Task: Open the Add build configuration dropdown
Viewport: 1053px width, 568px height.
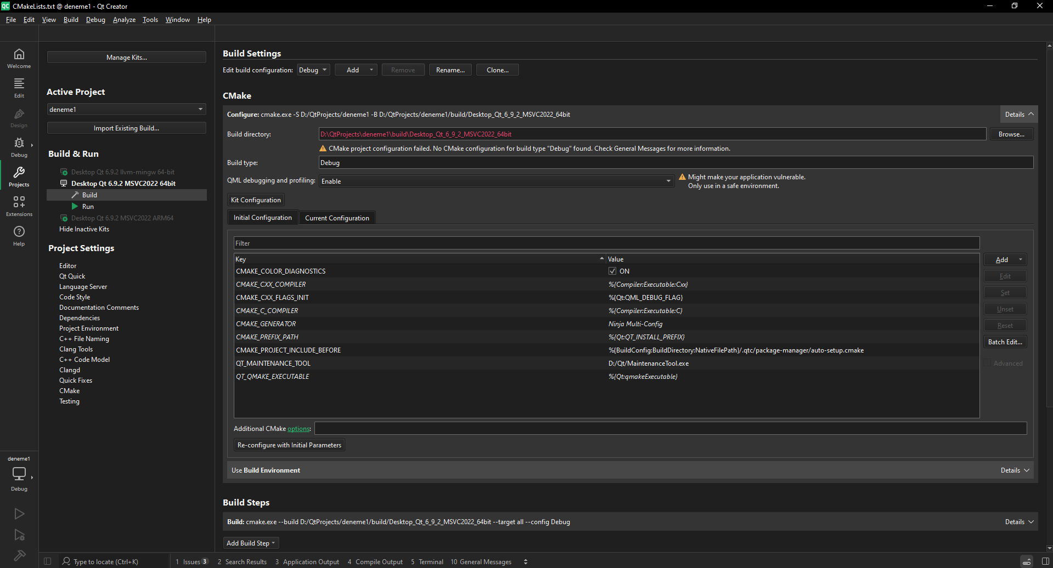Action: point(356,70)
